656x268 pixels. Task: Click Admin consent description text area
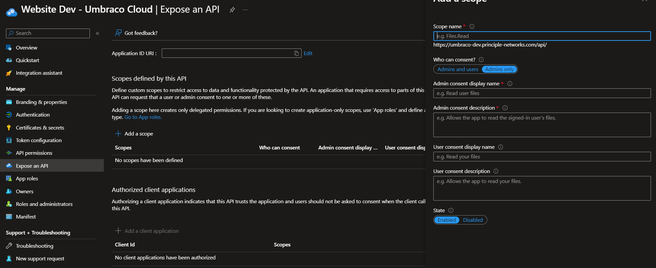click(542, 125)
